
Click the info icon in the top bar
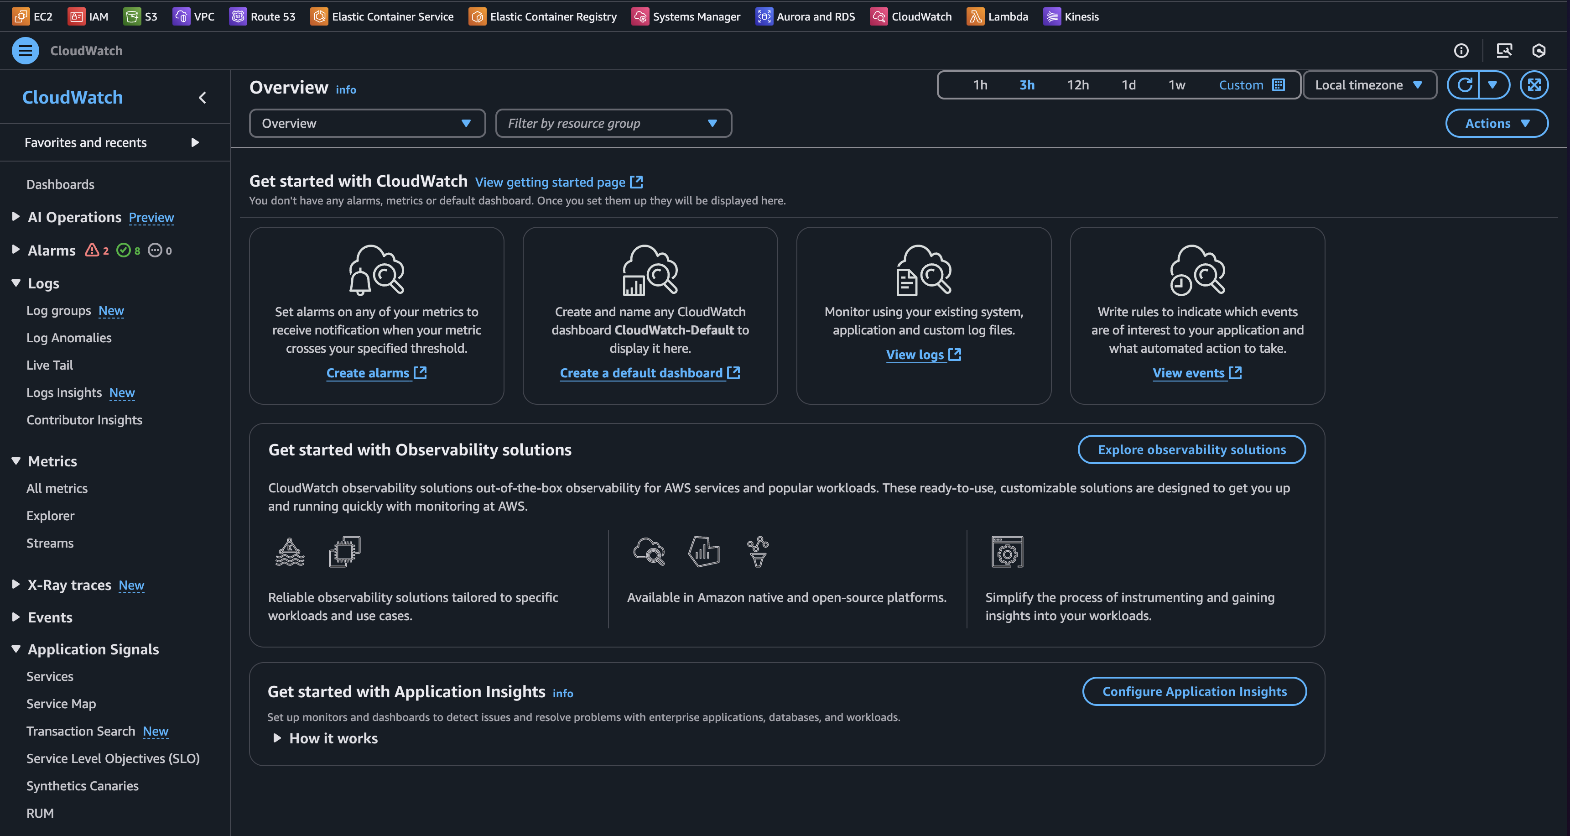coord(1461,51)
